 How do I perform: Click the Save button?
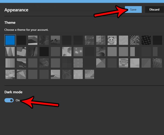tap(133, 10)
